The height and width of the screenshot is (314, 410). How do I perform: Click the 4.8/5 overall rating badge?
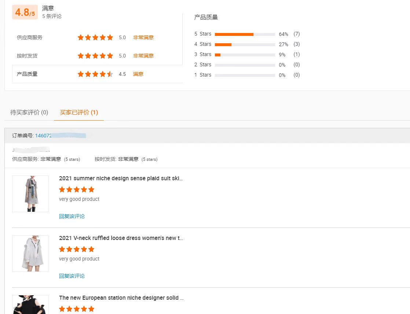click(25, 12)
